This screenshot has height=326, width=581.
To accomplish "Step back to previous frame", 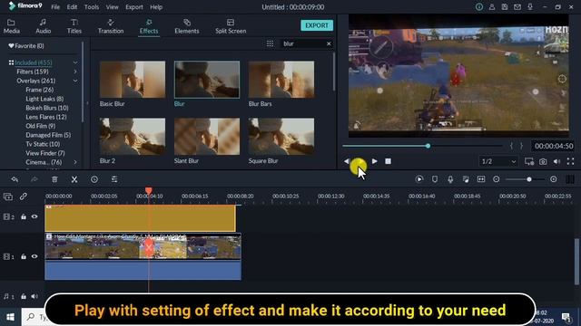I will [347, 161].
